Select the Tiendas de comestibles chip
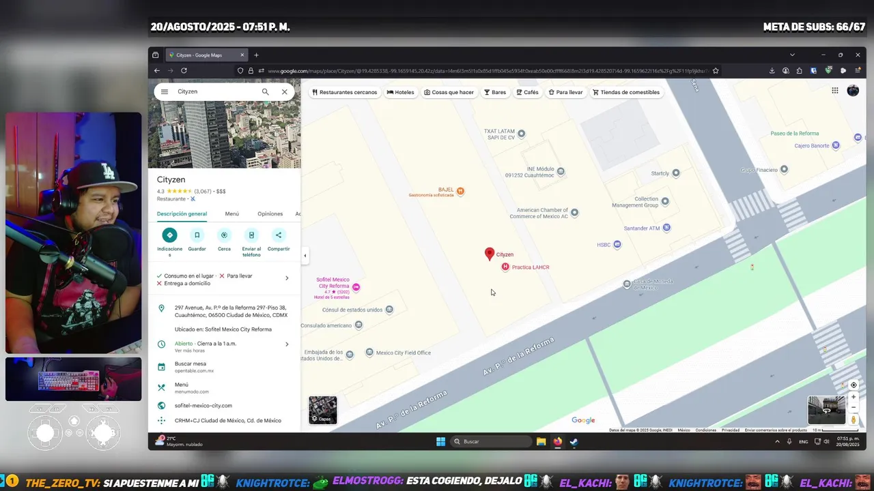 point(626,92)
